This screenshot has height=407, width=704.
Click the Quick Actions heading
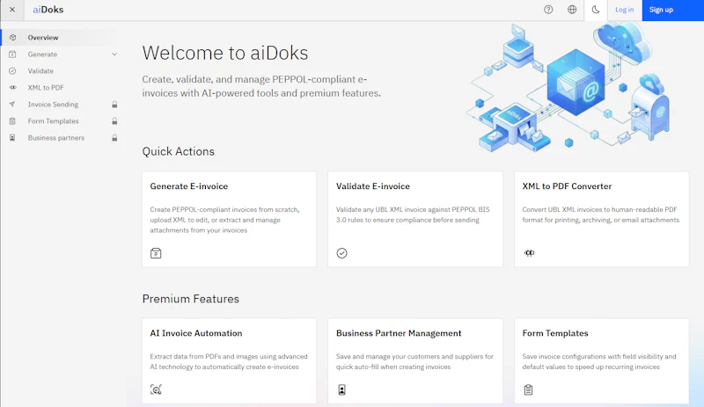coord(179,152)
